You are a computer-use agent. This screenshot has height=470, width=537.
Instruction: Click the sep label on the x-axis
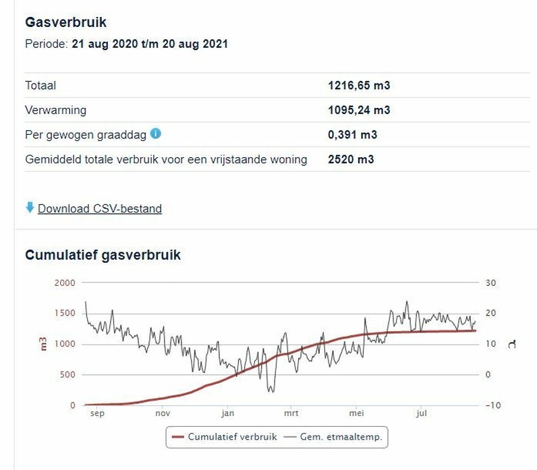pos(97,413)
